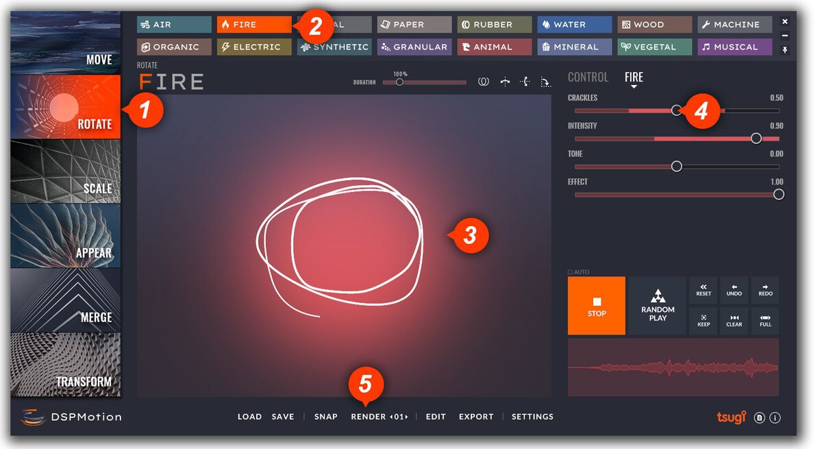Viewport: 822px width, 449px height.
Task: Decrease render count with left arrow
Action: point(392,417)
